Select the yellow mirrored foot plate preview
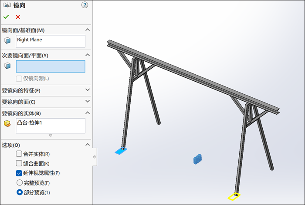 [x=234, y=196]
